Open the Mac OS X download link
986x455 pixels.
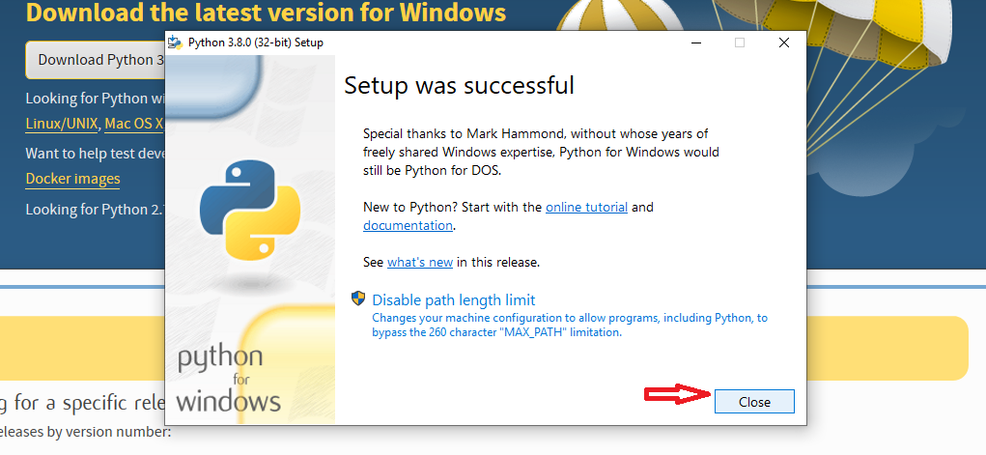tap(134, 124)
